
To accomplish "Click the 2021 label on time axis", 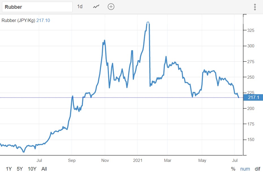I will (137, 160).
